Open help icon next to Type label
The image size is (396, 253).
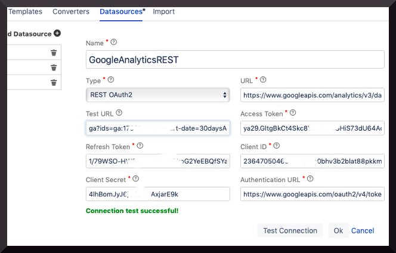pos(111,80)
